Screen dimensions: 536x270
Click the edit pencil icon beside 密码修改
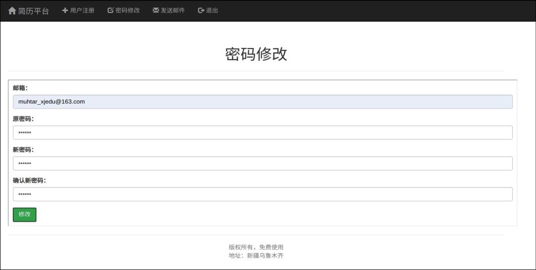tap(110, 10)
